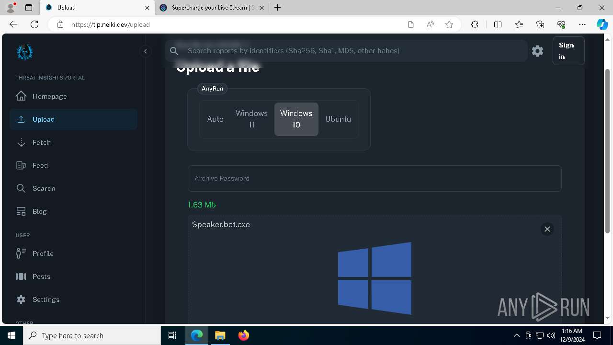Open the tab actions menu icon
The width and height of the screenshot is (613, 345).
(x=29, y=8)
